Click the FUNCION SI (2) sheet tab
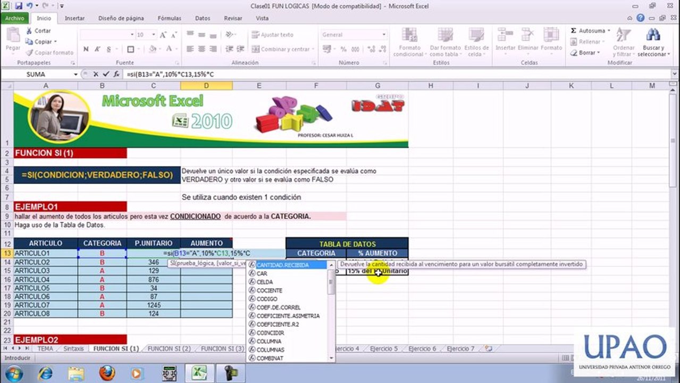This screenshot has width=680, height=383. click(169, 349)
